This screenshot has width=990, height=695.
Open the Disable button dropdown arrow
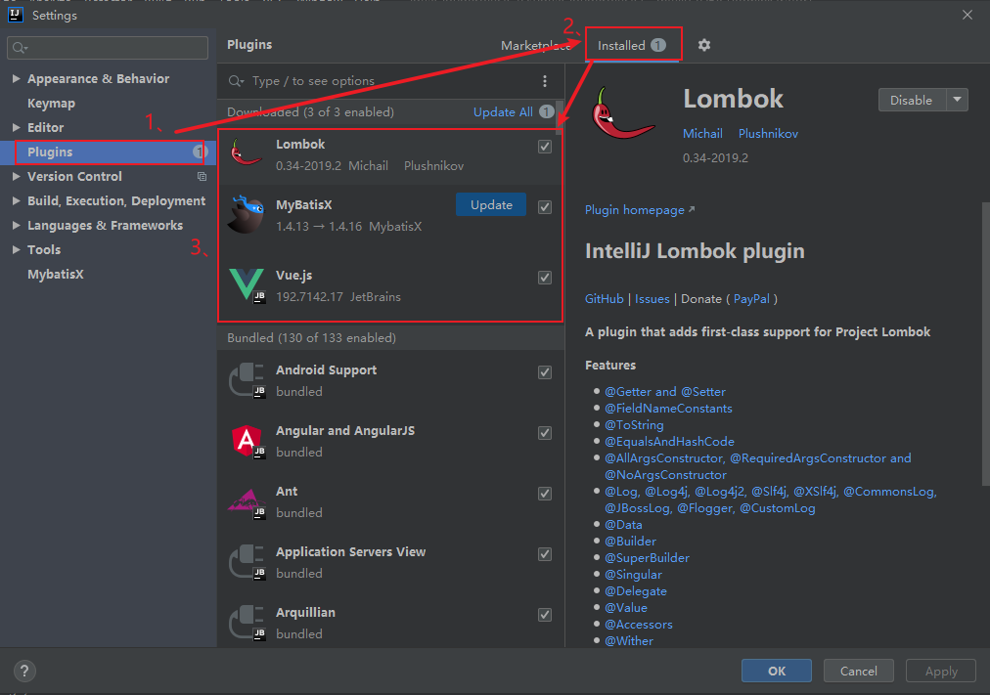click(x=957, y=100)
